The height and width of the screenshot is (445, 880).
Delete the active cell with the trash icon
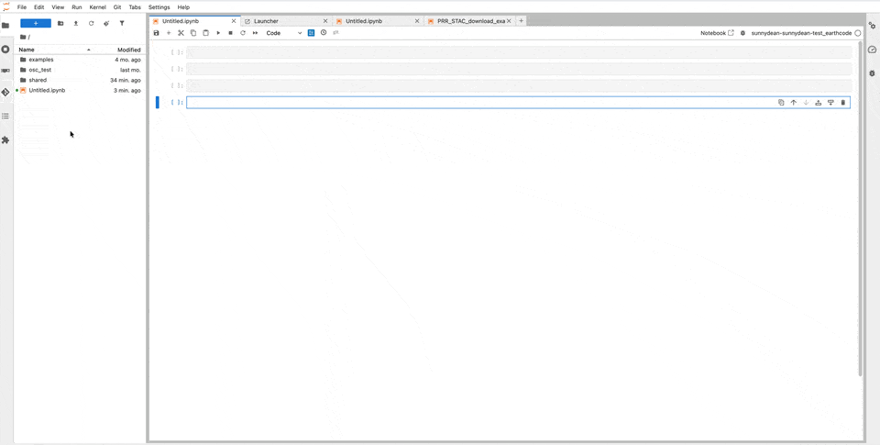pyautogui.click(x=843, y=103)
